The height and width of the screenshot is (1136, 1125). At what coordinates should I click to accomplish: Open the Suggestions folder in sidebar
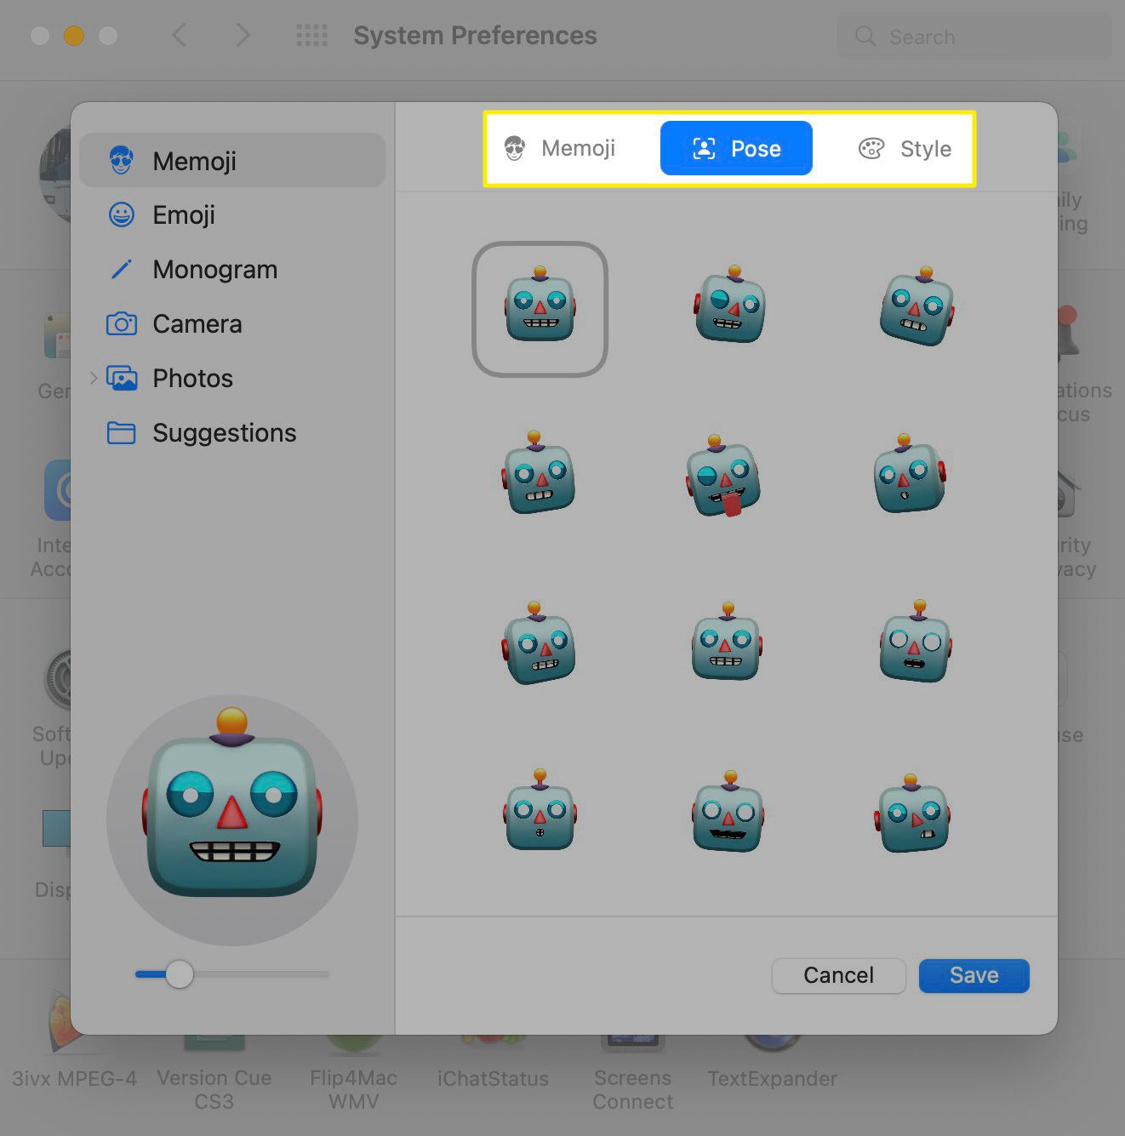pyautogui.click(x=224, y=433)
